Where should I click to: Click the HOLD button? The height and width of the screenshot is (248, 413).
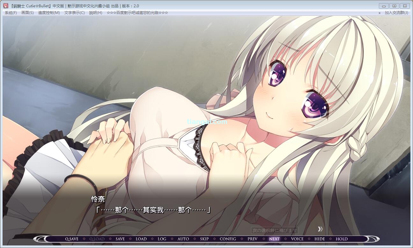click(x=342, y=239)
